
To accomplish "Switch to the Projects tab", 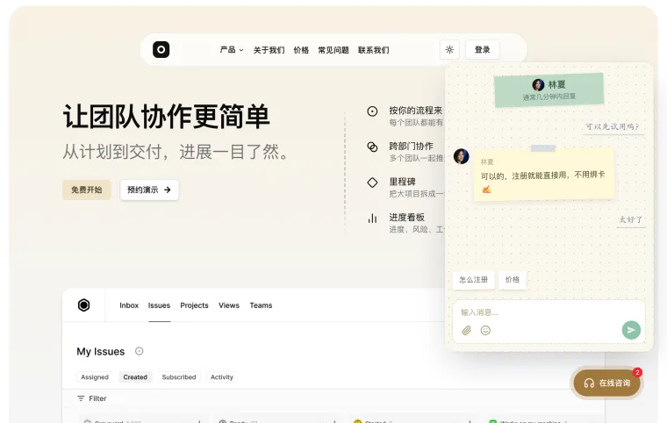I will 195,305.
